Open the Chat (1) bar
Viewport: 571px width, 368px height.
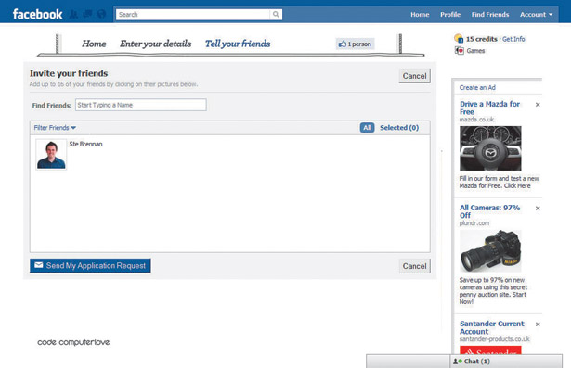click(506, 362)
